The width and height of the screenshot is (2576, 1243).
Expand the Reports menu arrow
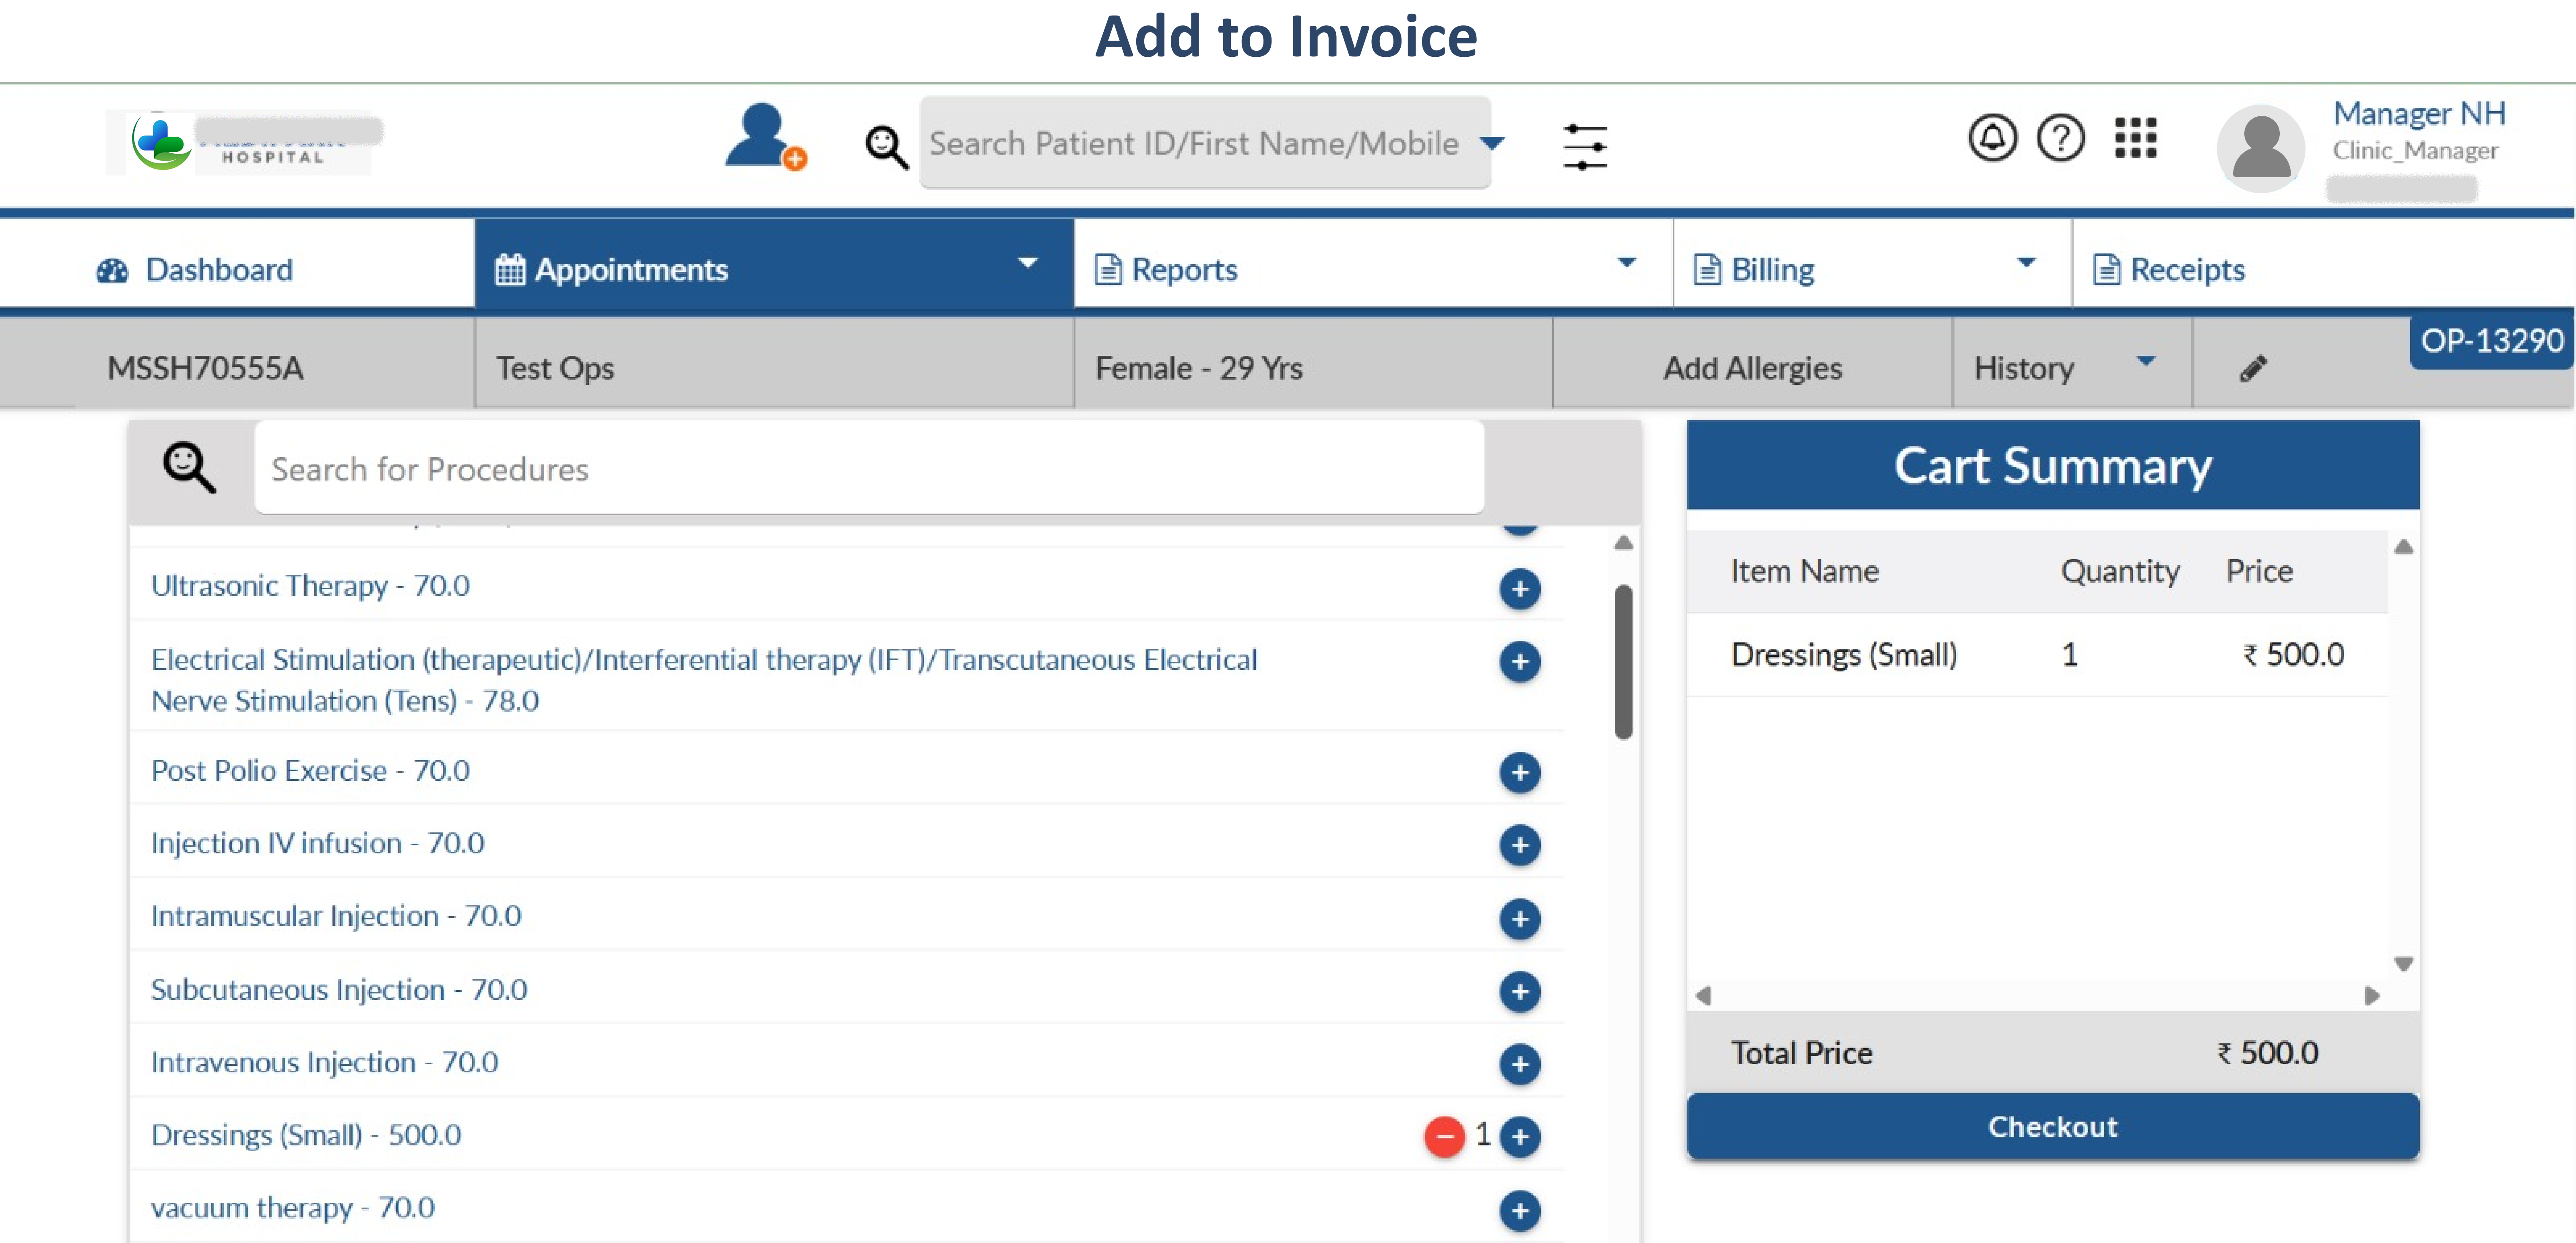click(1626, 263)
